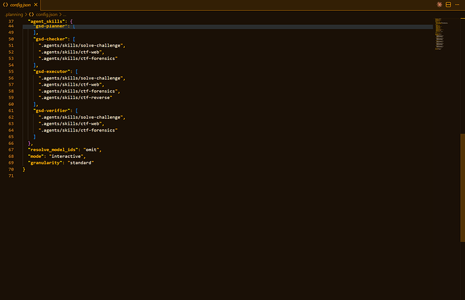This screenshot has height=300, width=465.
Task: Select line number 61 in gutter
Action: pyautogui.click(x=11, y=111)
